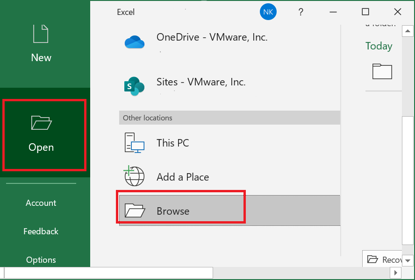Click the folder icon under Today
Viewport: 415px width, 280px height.
[x=382, y=71]
